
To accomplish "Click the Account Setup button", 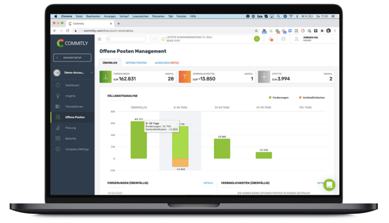I will coord(72,58).
